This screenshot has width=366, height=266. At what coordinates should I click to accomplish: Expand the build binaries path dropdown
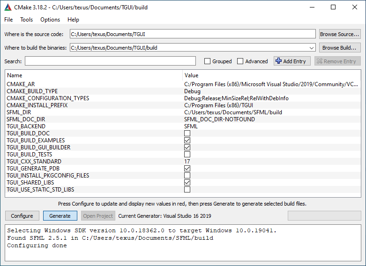click(x=311, y=48)
